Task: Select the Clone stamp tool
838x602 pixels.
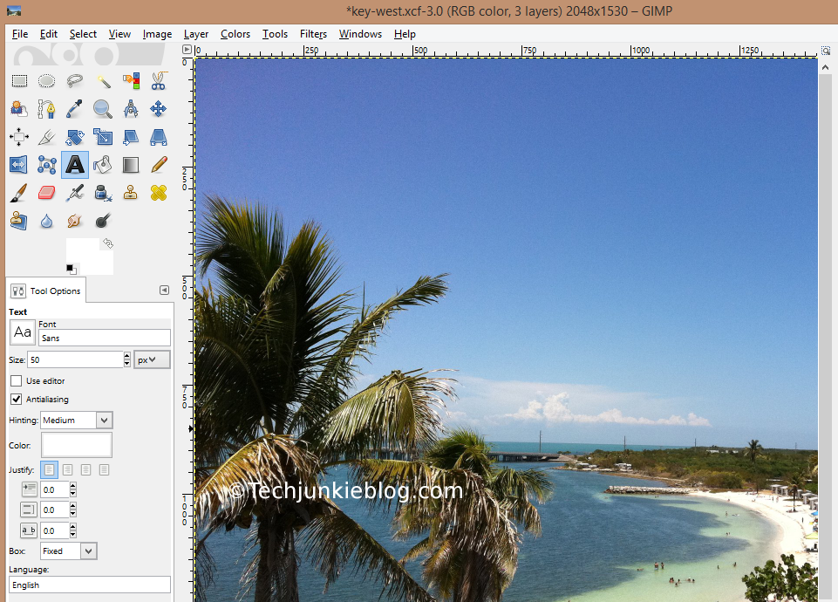Action: click(x=131, y=193)
